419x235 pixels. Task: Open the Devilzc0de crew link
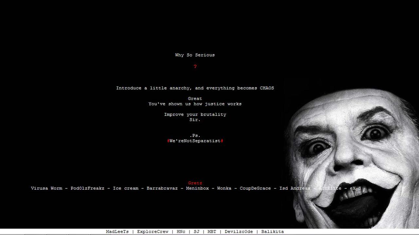click(239, 231)
